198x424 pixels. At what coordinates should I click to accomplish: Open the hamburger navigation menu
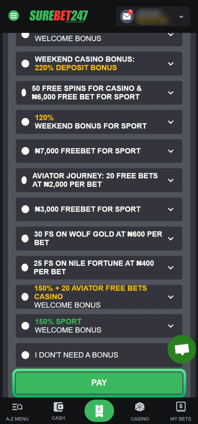[x=14, y=16]
